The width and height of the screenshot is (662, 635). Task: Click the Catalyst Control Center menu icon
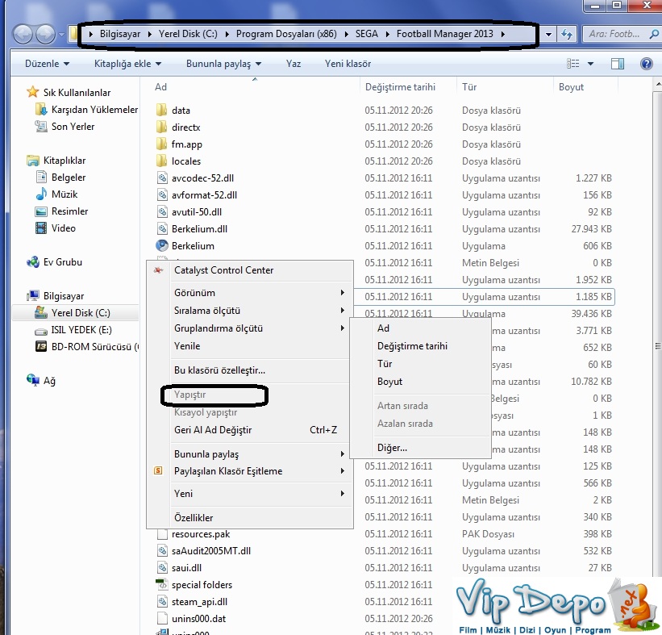click(158, 270)
